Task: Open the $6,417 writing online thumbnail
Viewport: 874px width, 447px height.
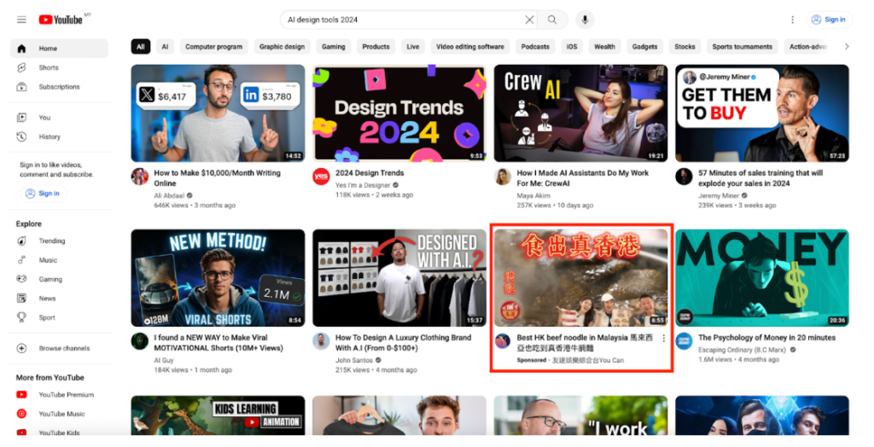Action: point(218,113)
